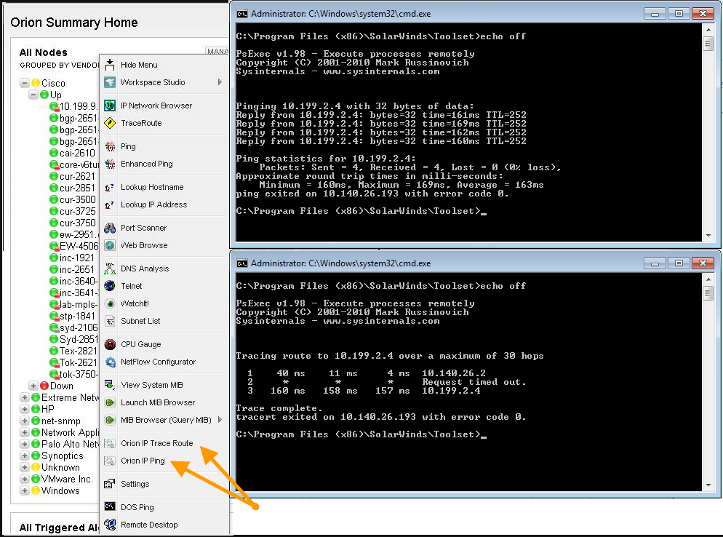Minimize the tracert cmd window

coord(655,263)
